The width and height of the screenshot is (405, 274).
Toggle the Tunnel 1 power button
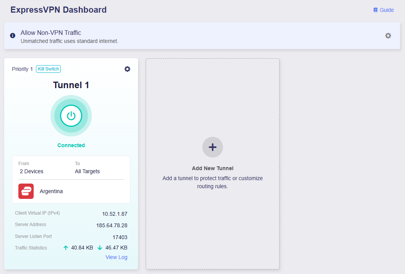71,116
